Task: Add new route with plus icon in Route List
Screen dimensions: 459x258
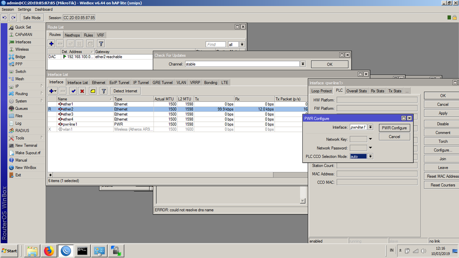Action: pyautogui.click(x=52, y=44)
